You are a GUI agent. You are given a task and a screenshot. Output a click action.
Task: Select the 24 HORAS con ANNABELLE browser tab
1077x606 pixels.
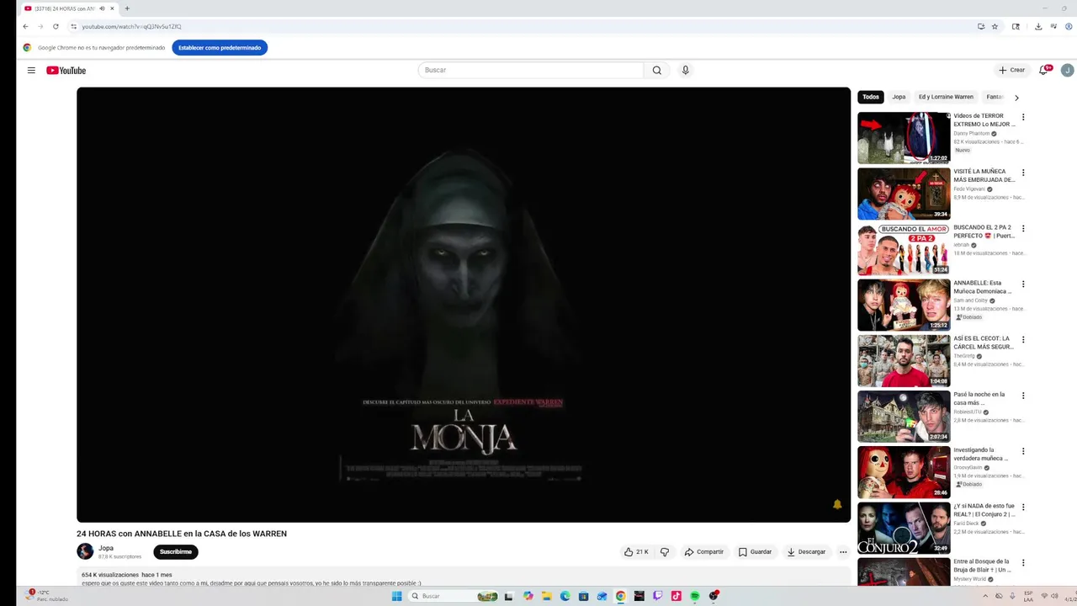point(69,8)
